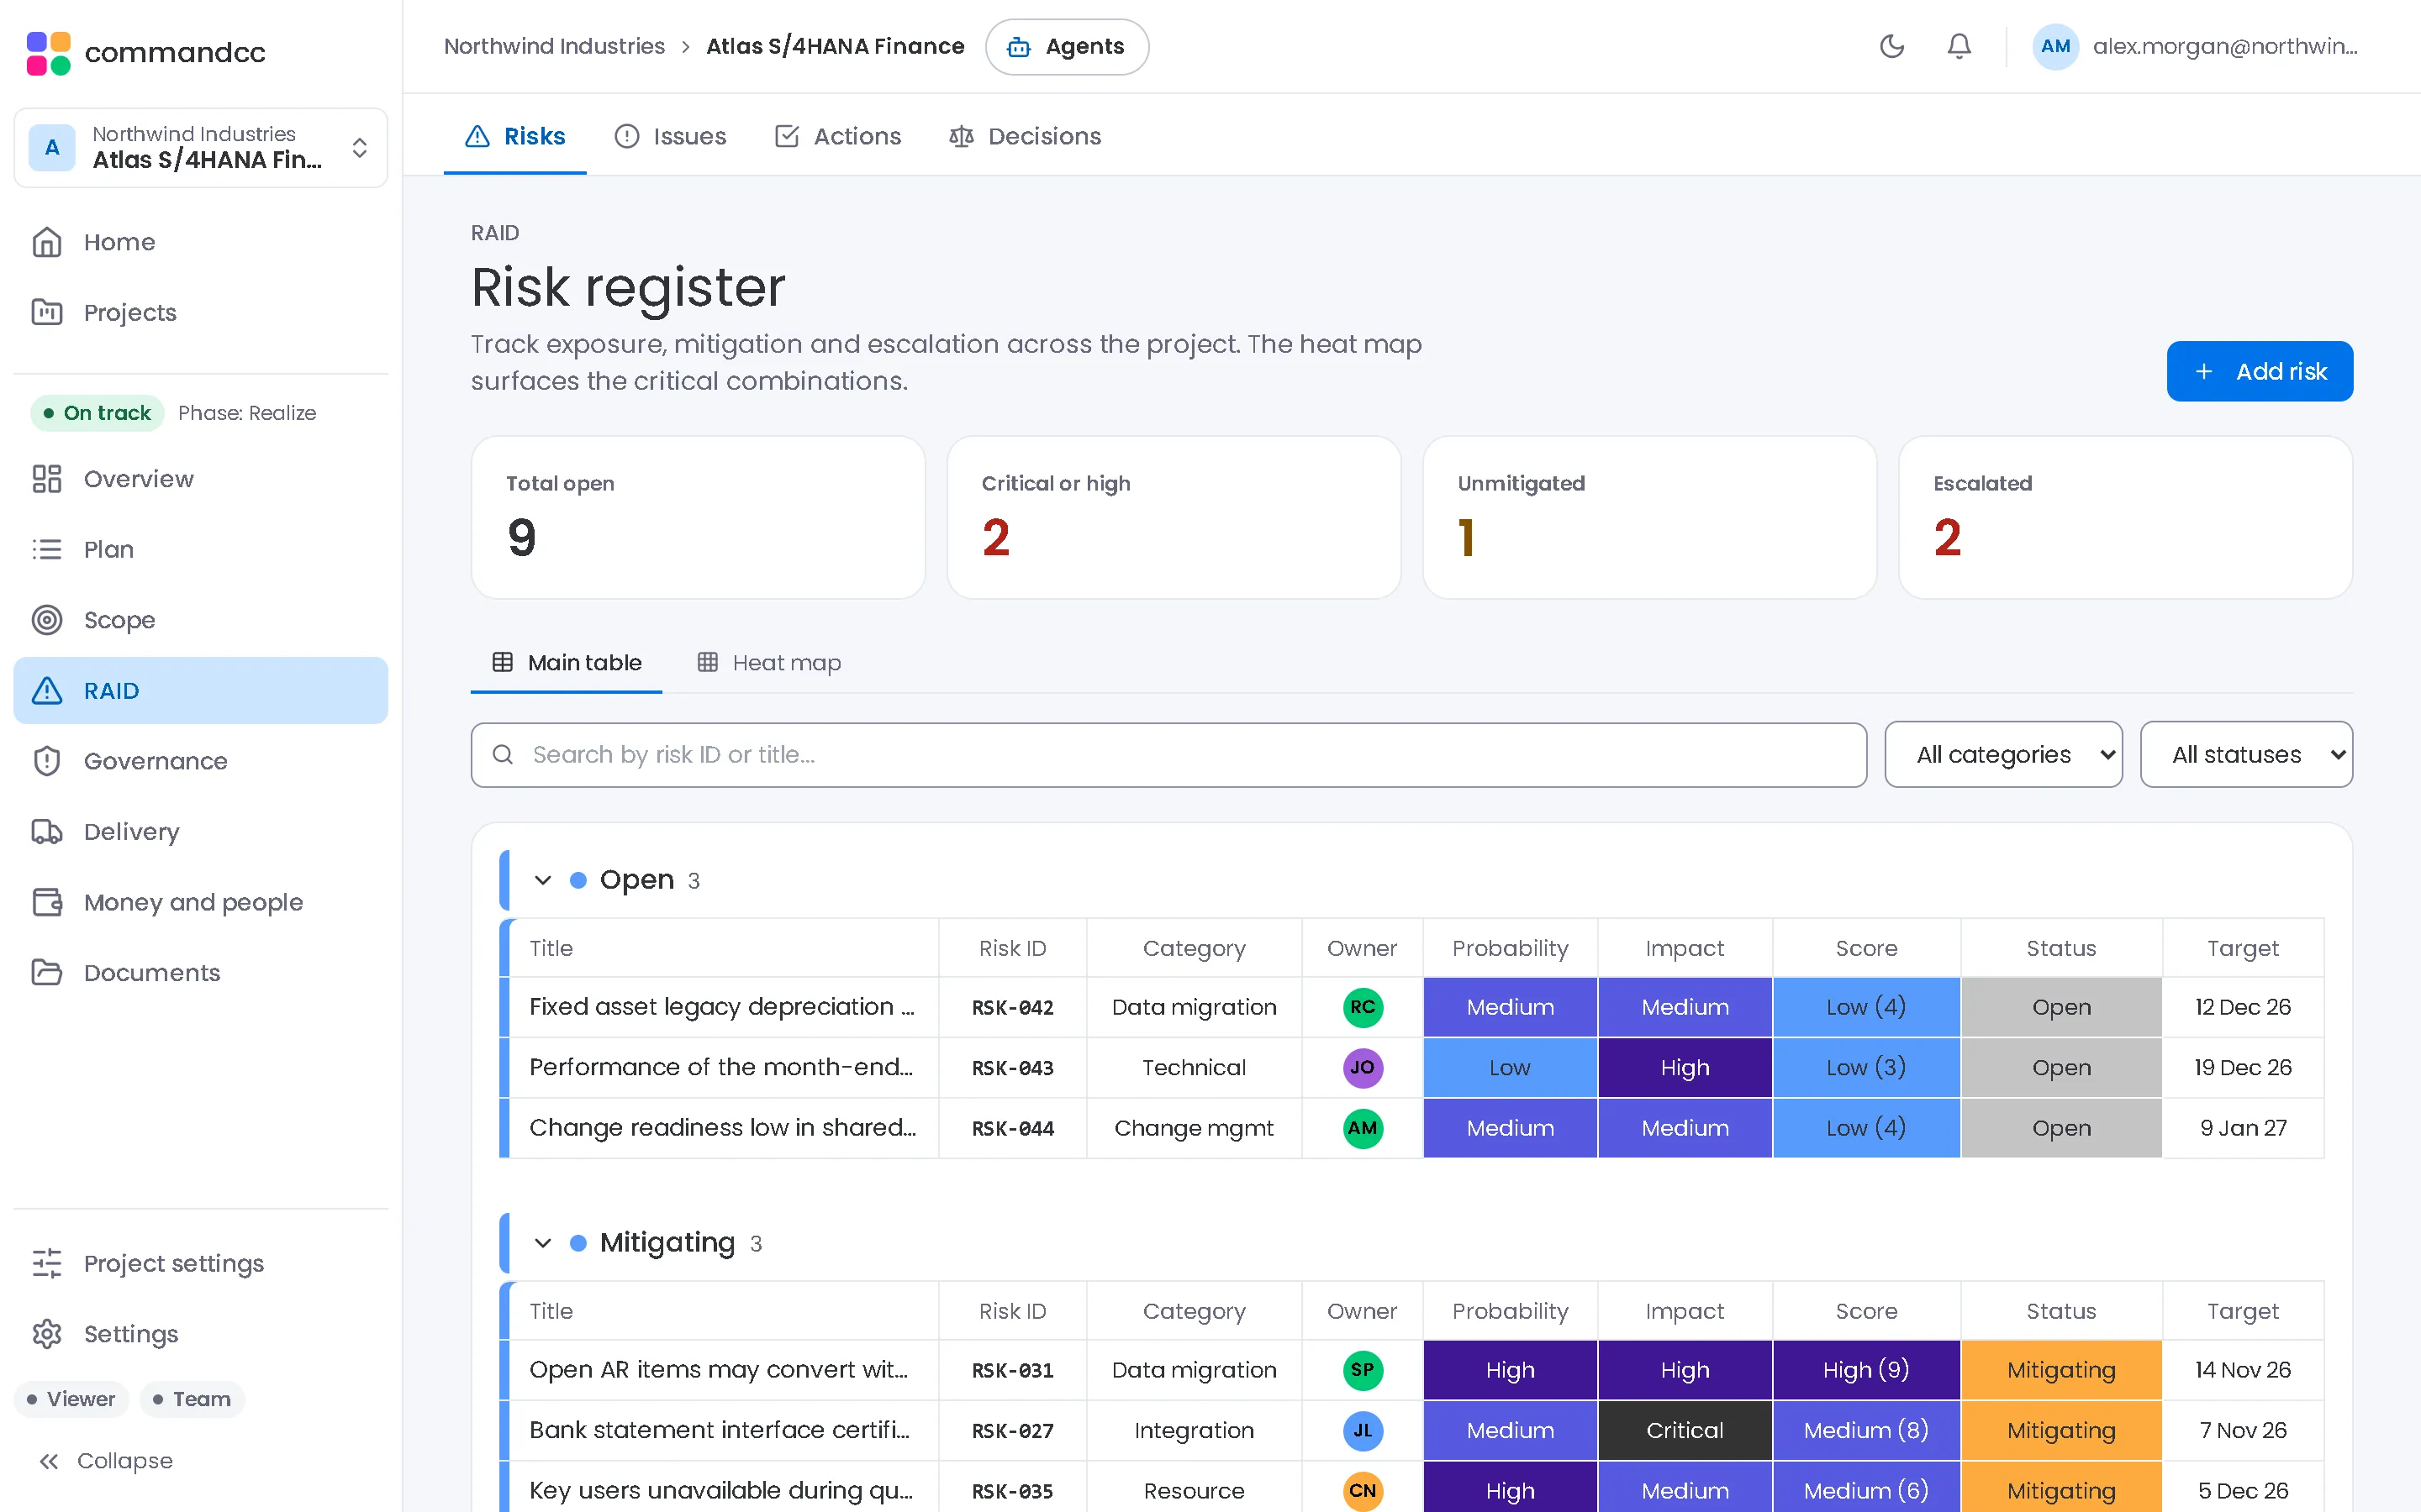Click High (9) score cell

click(1866, 1370)
